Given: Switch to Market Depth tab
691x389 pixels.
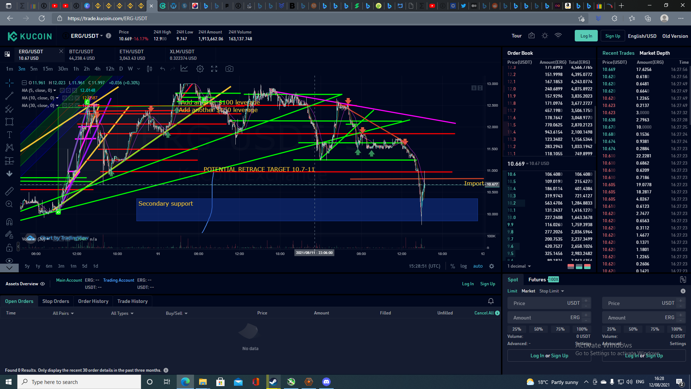Looking at the screenshot, I should tap(654, 53).
